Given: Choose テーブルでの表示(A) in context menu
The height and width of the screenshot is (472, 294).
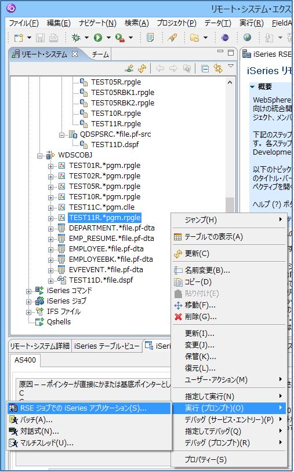Looking at the screenshot, I should [229, 237].
